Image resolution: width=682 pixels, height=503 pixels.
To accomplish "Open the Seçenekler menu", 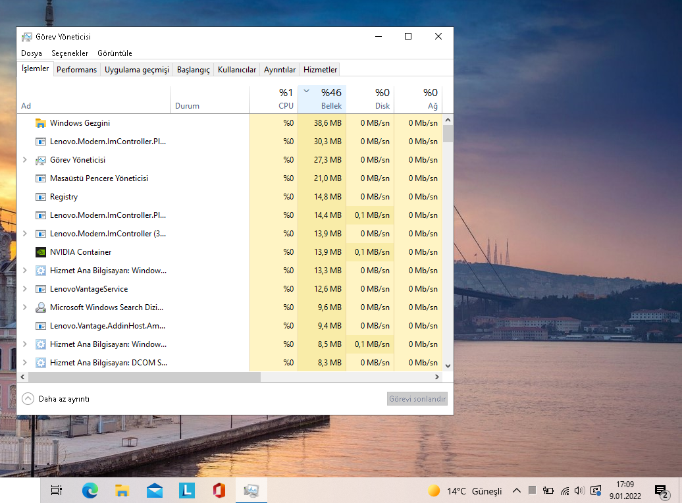I will click(x=70, y=53).
